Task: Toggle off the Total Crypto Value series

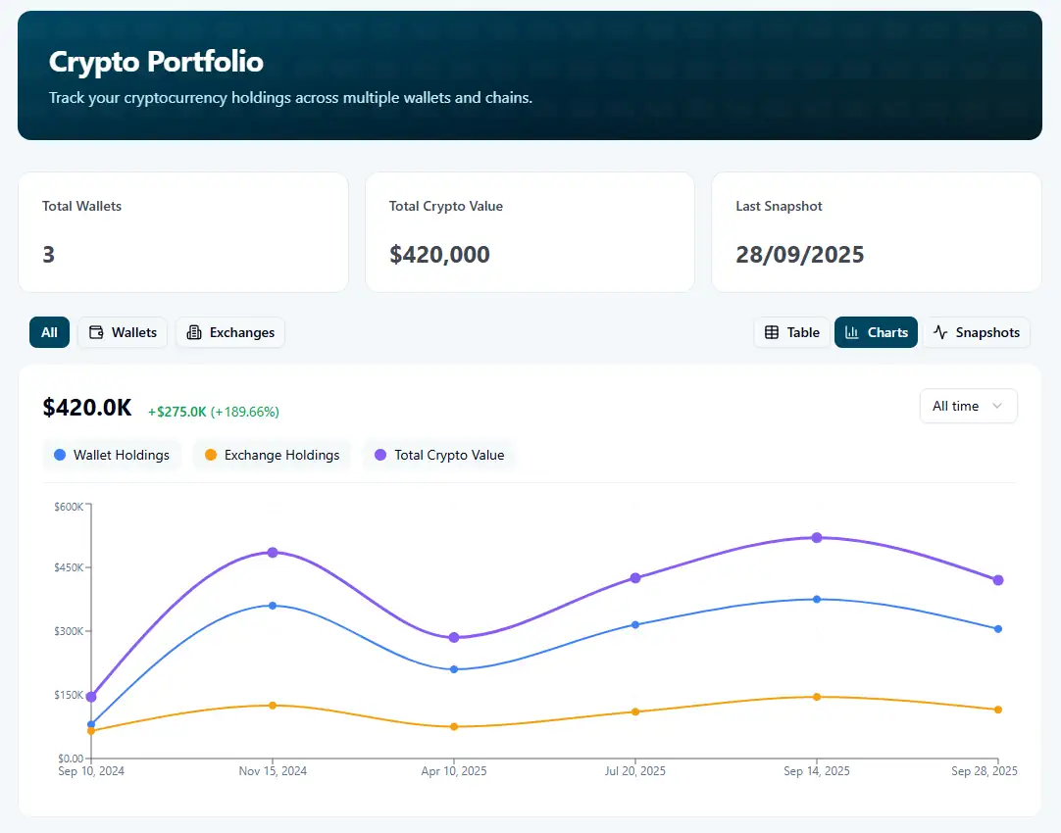Action: click(x=439, y=455)
